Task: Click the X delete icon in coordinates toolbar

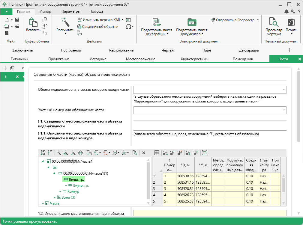Action: [144, 153]
